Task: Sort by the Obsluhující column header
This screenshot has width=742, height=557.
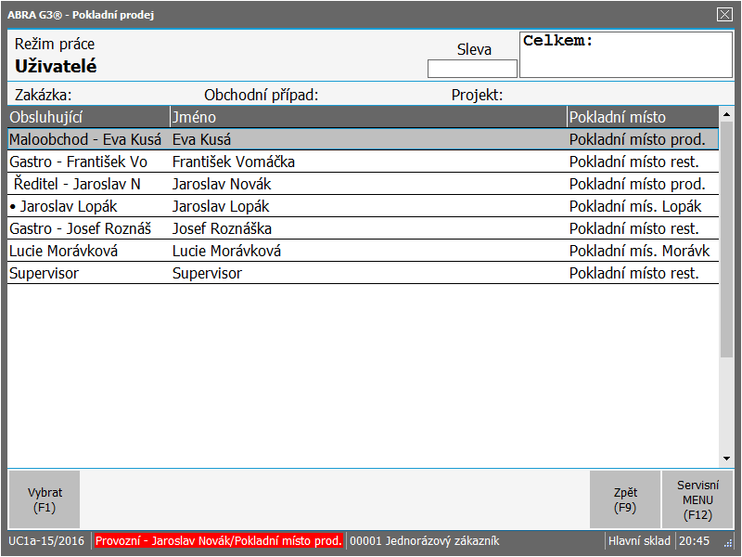Action: [88, 117]
